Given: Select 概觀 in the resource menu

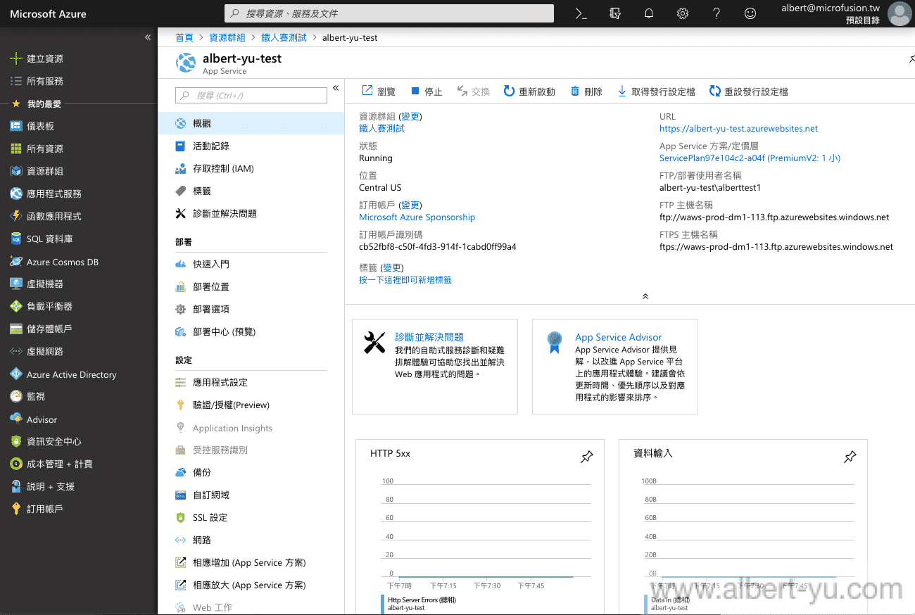Looking at the screenshot, I should (251, 123).
